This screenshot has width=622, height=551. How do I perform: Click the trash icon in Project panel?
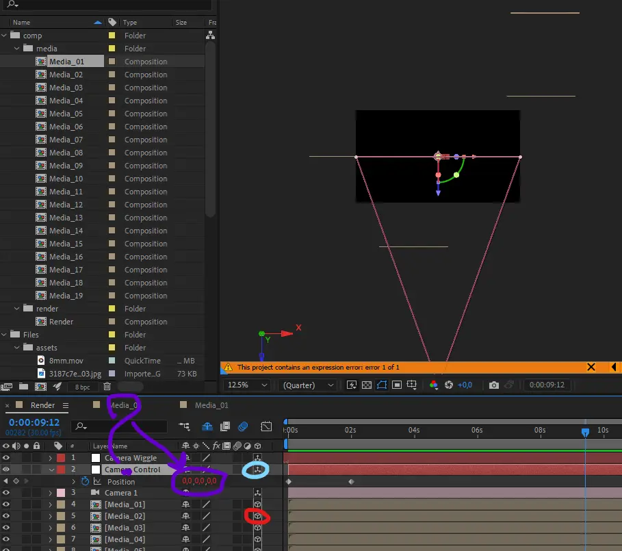coord(107,387)
